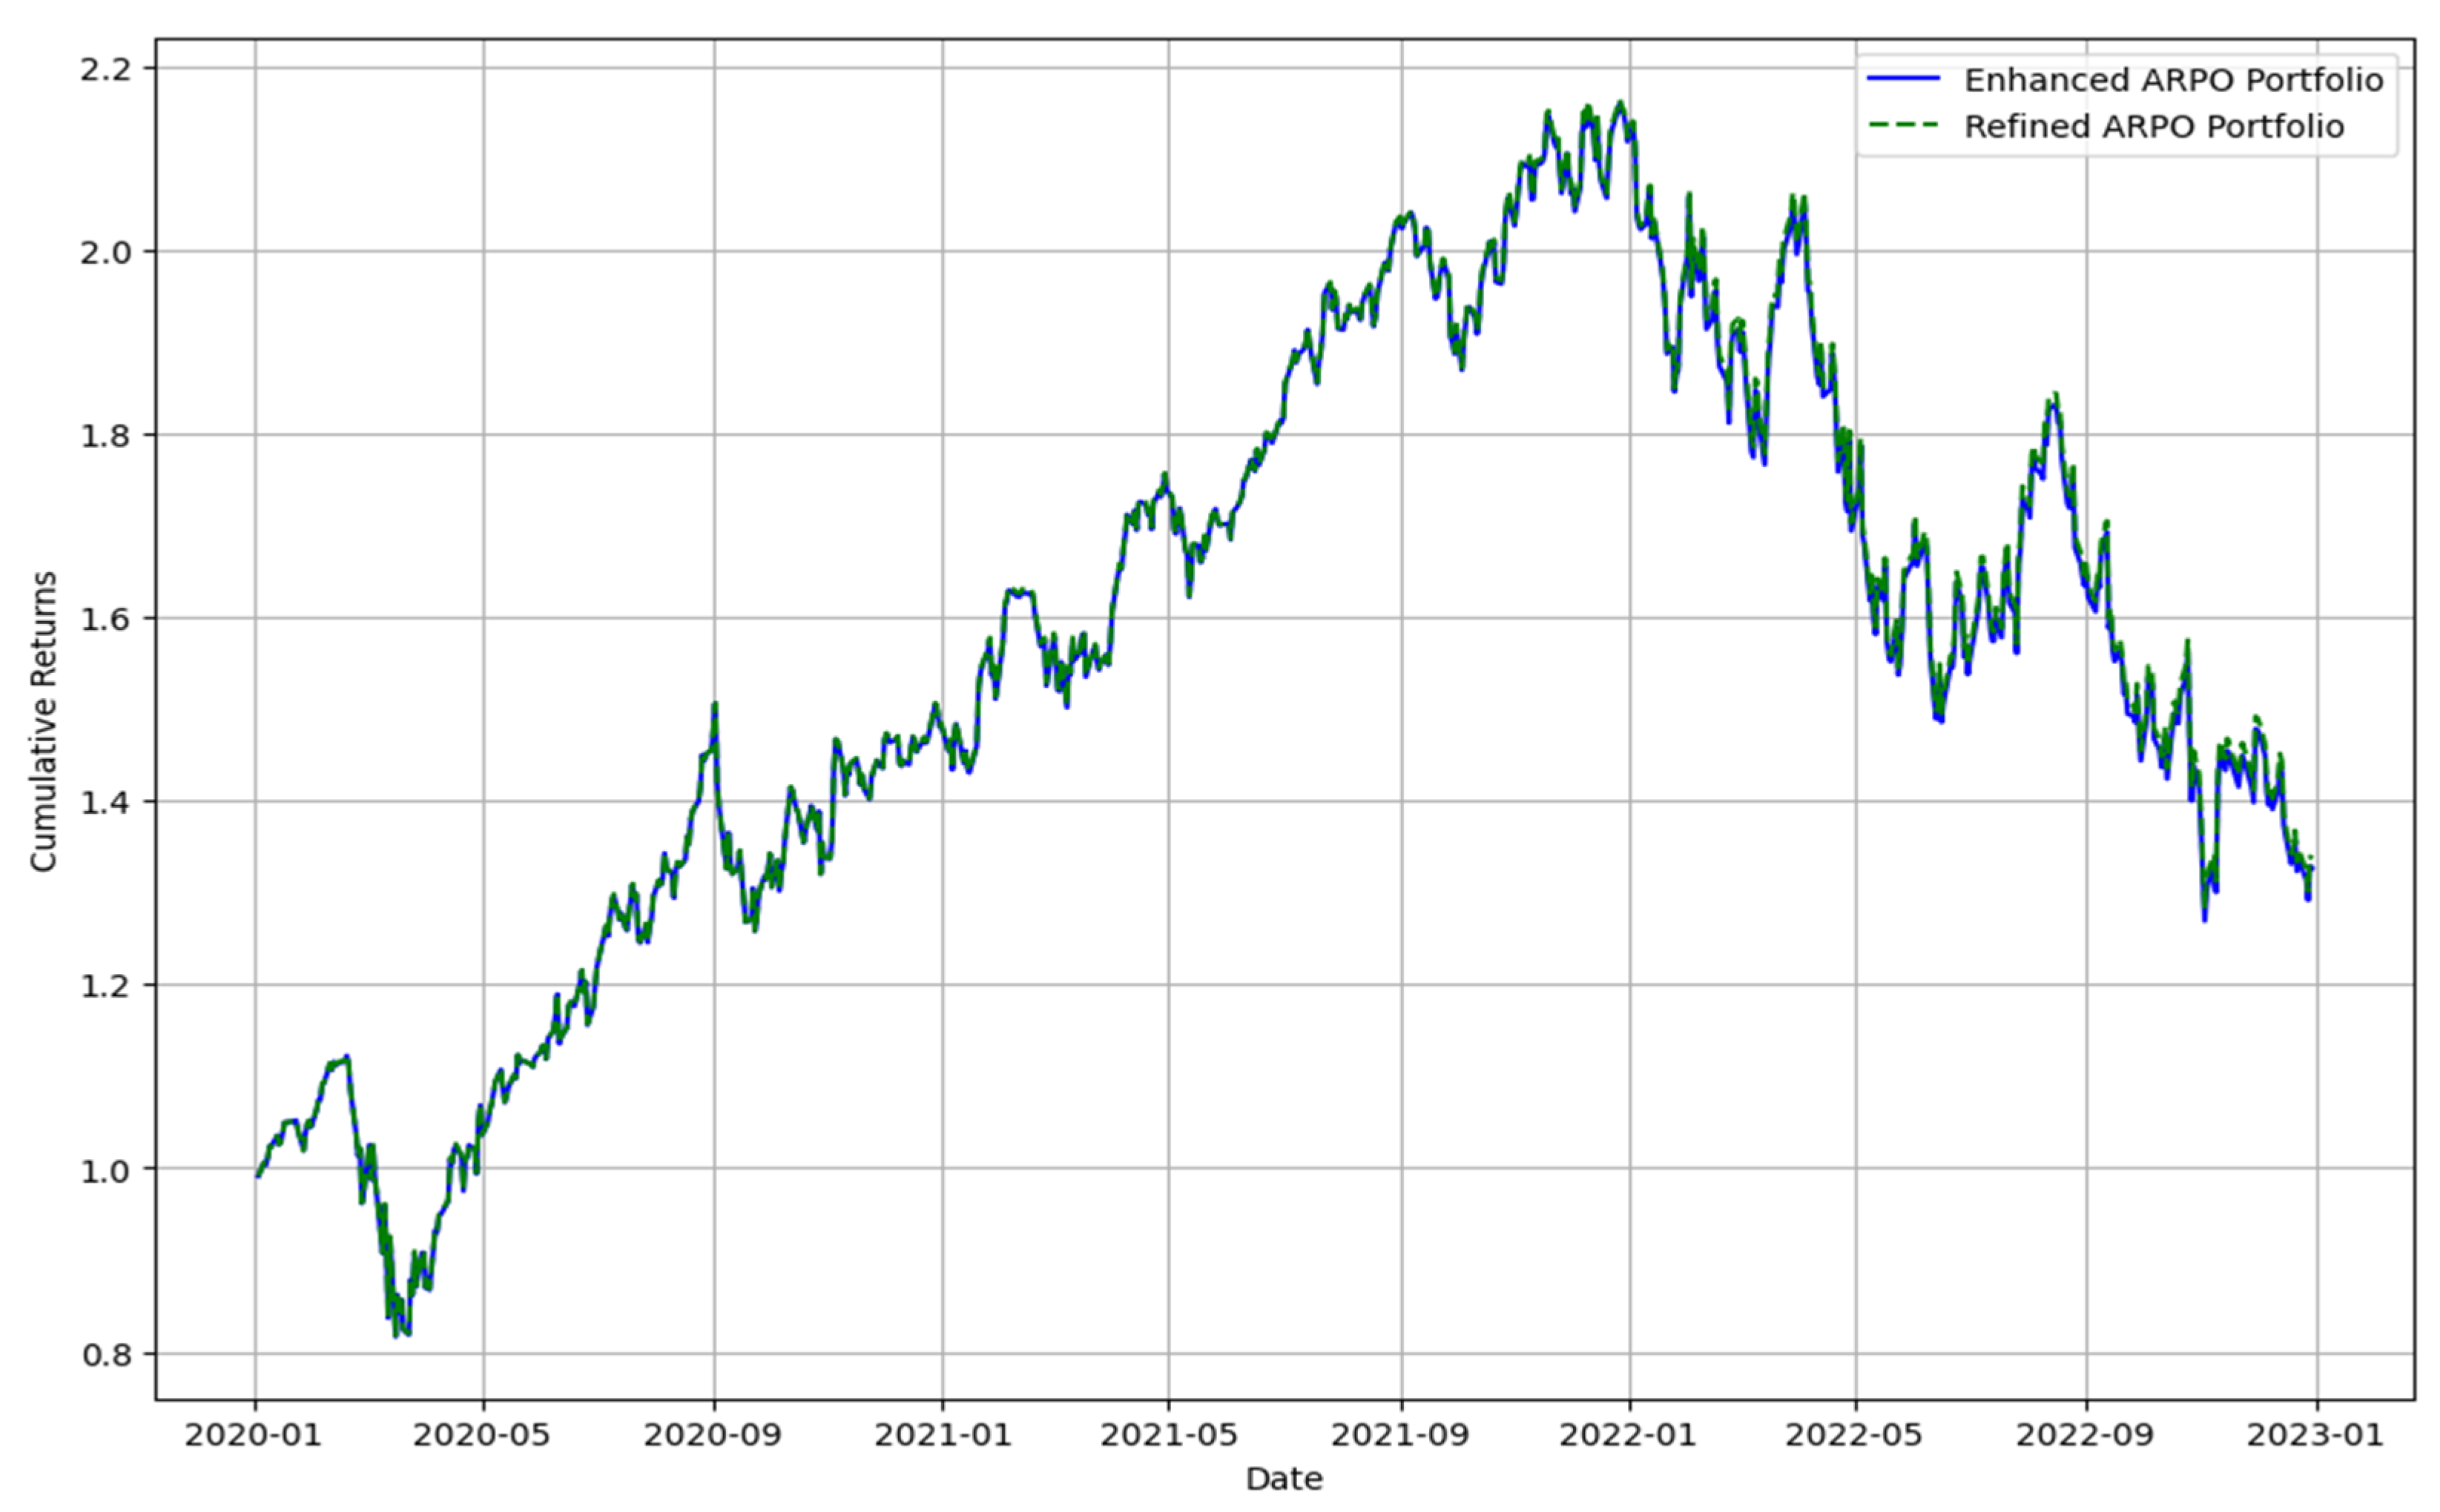Image resolution: width=2440 pixels, height=1512 pixels.
Task: Click the 0.8 y-axis tick label
Action: click(106, 1355)
